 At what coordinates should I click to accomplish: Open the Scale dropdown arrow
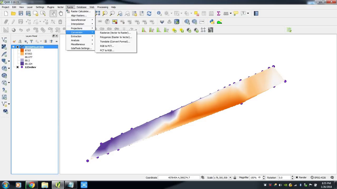[x=230, y=178]
